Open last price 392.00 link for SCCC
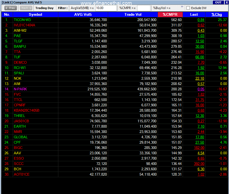This screenshot has height=194, width=229. tap(199, 164)
